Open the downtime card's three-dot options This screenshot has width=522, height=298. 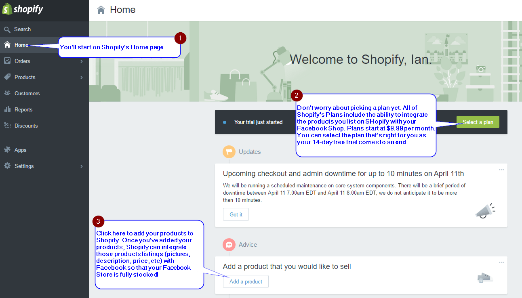click(x=501, y=170)
